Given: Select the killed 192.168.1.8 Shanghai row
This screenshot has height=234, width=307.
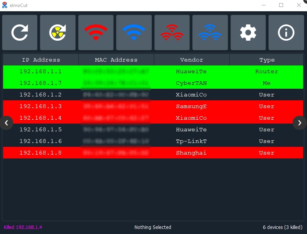Looking at the screenshot, I should 153,153.
